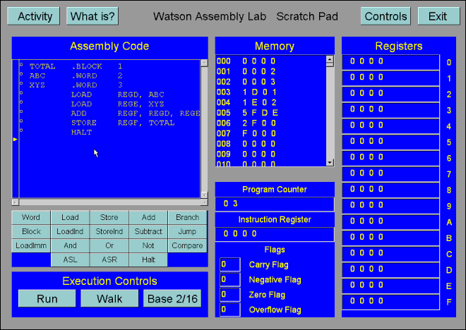The height and width of the screenshot is (330, 466).
Task: Insert a Subtract instruction
Action: [148, 231]
